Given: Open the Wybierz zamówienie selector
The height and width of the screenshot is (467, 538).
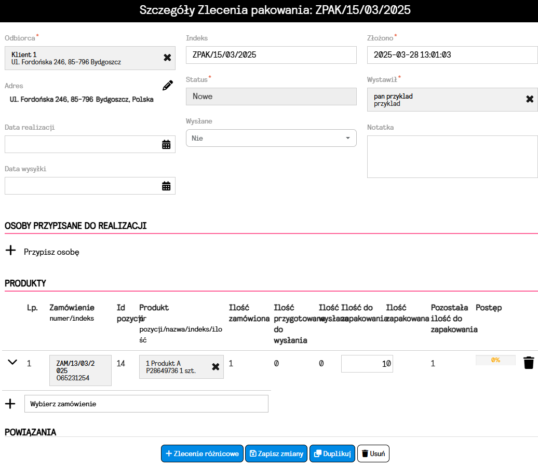Looking at the screenshot, I should pos(146,404).
